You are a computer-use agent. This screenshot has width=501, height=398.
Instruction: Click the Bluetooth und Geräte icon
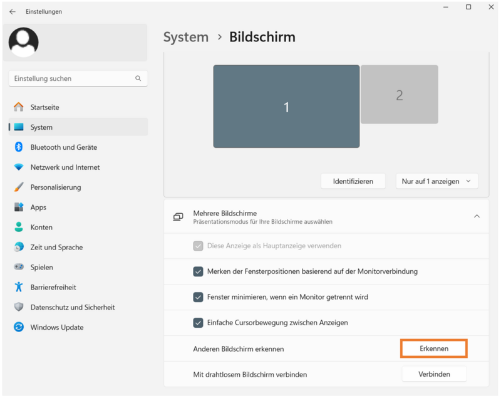[x=19, y=147]
